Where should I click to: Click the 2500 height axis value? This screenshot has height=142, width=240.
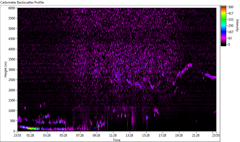pos(12,80)
